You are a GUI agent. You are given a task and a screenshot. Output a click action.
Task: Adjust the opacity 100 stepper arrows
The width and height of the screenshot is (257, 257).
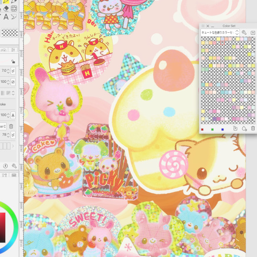tap(8, 82)
